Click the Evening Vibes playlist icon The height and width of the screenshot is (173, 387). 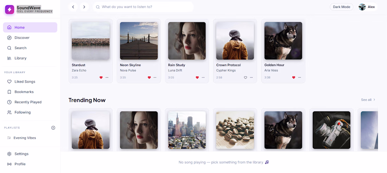[x=9, y=138]
